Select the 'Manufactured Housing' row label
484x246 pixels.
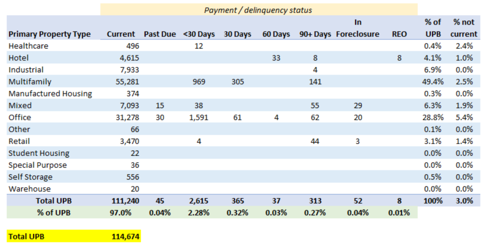pos(50,93)
